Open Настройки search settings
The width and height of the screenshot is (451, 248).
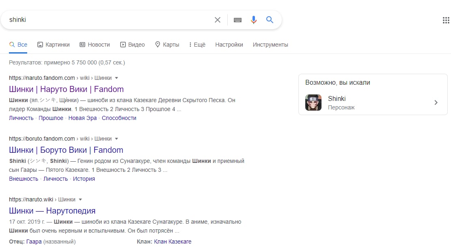(229, 45)
